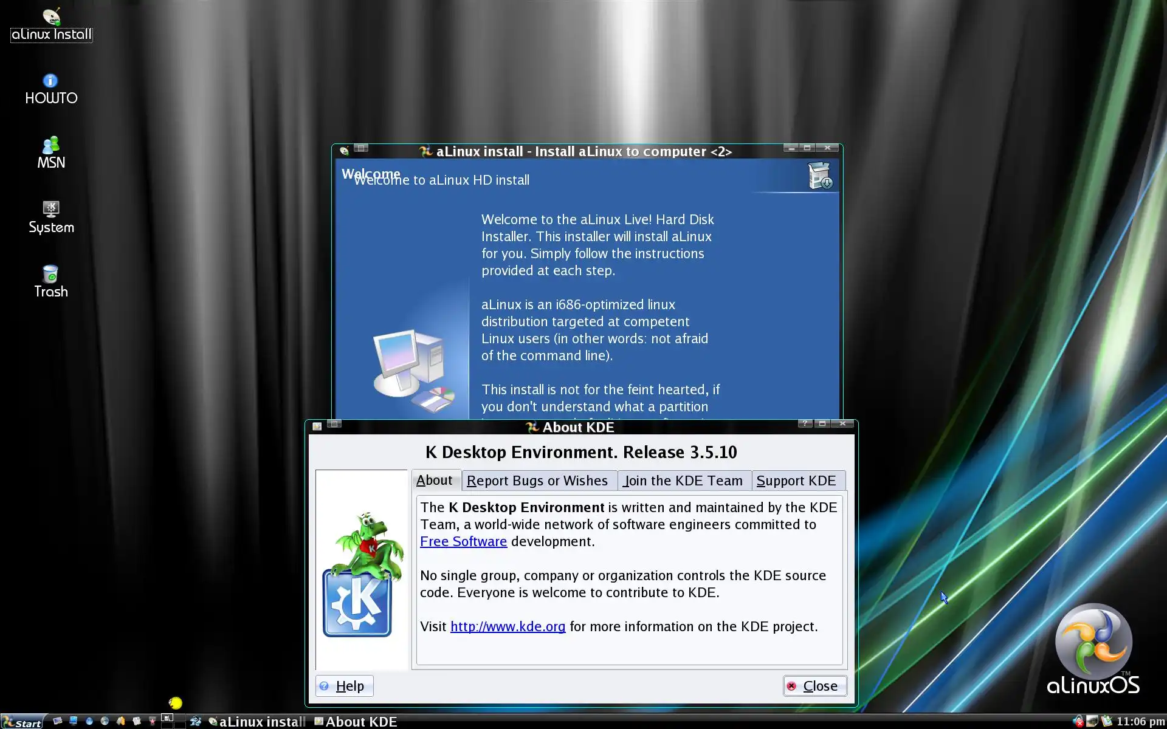This screenshot has width=1167, height=729.
Task: Open the Support KDE tab
Action: tap(796, 481)
